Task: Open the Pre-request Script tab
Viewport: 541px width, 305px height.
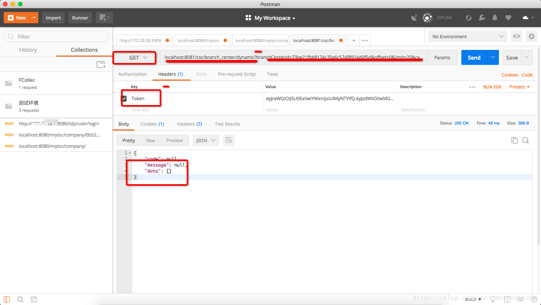Action: (237, 74)
